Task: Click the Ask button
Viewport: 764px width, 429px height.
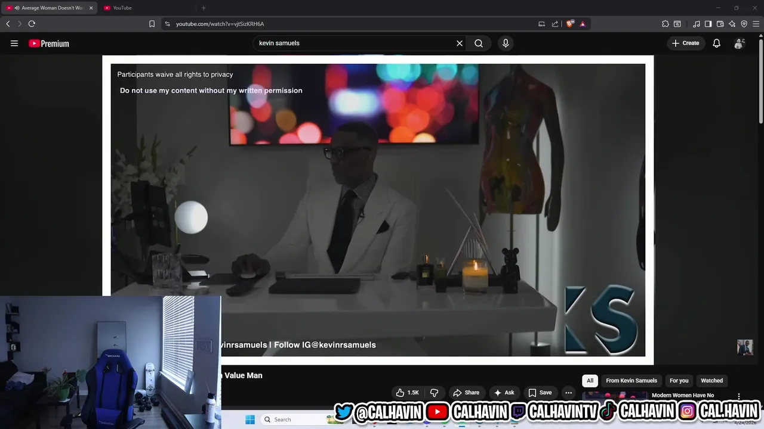Action: click(504, 393)
